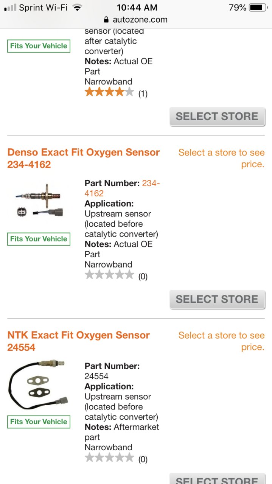Click Fits Your Vehicle badge for NTK sensor

[39, 422]
